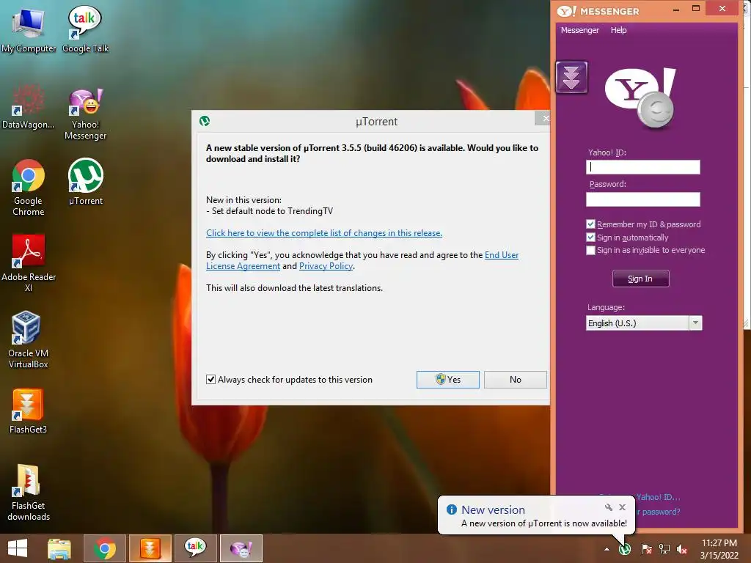Screen dimensions: 751x563
Task: Open notification options wrench icon
Action: click(608, 507)
